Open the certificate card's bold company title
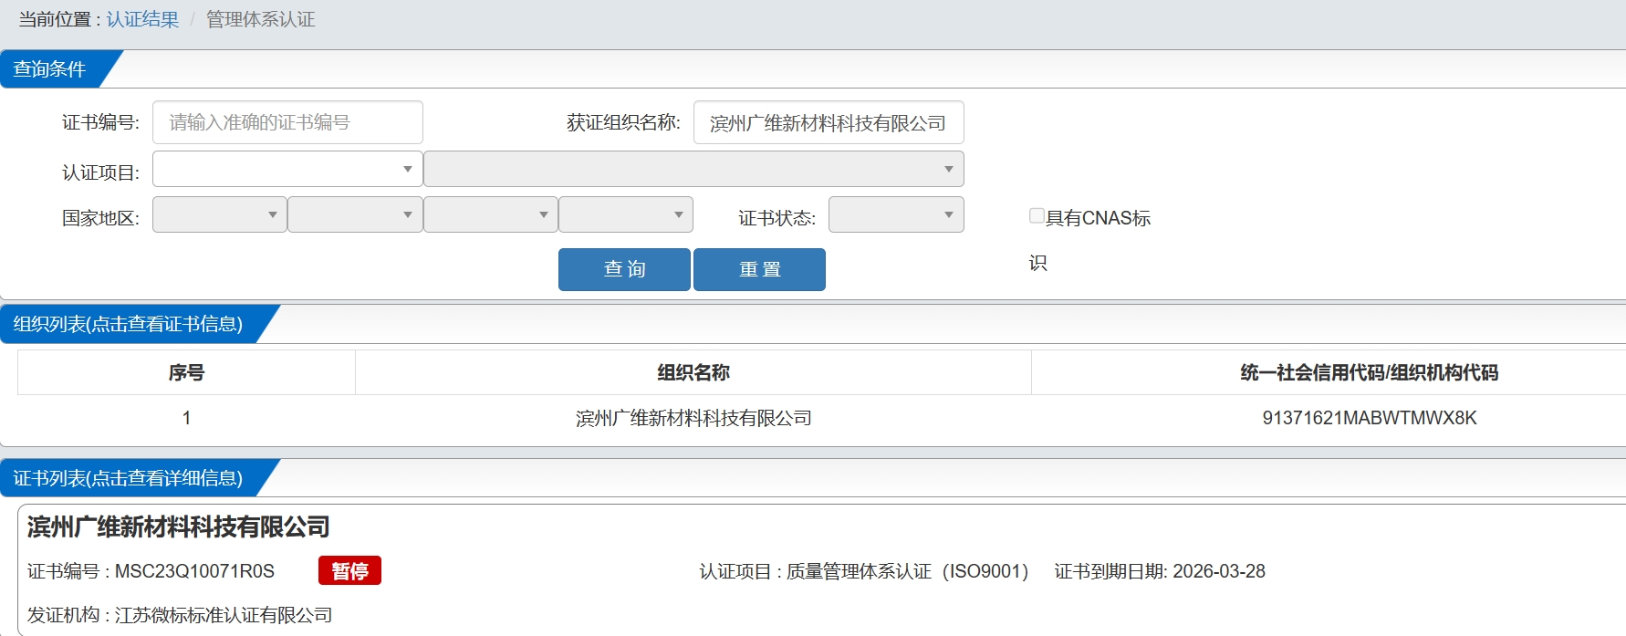This screenshot has height=636, width=1626. [x=179, y=527]
